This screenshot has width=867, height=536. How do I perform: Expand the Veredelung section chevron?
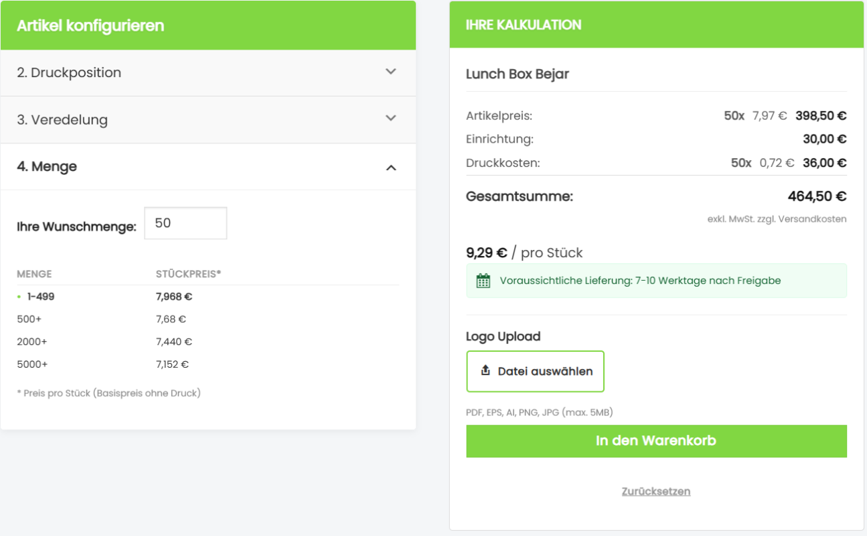pyautogui.click(x=391, y=118)
